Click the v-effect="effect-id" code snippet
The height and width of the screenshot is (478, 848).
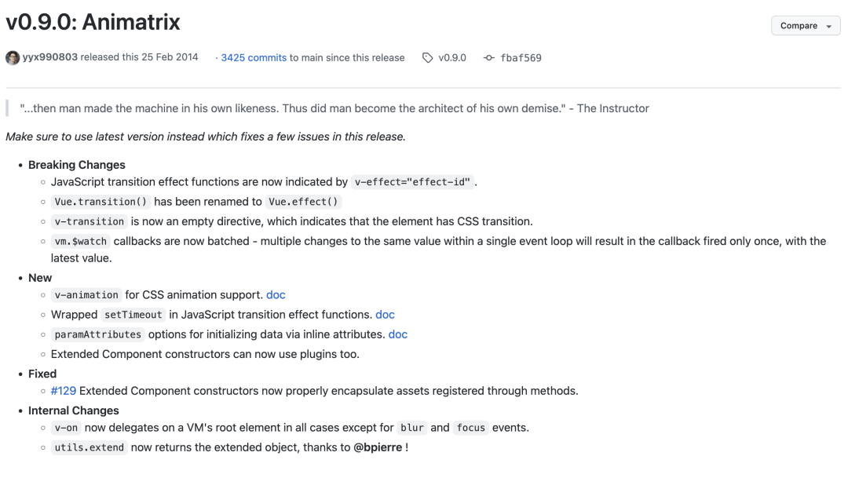point(413,182)
